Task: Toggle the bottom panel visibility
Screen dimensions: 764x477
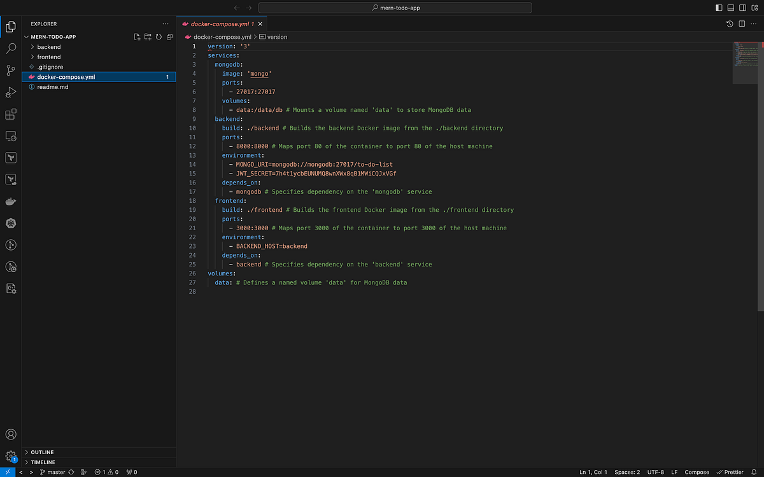Action: [x=730, y=7]
